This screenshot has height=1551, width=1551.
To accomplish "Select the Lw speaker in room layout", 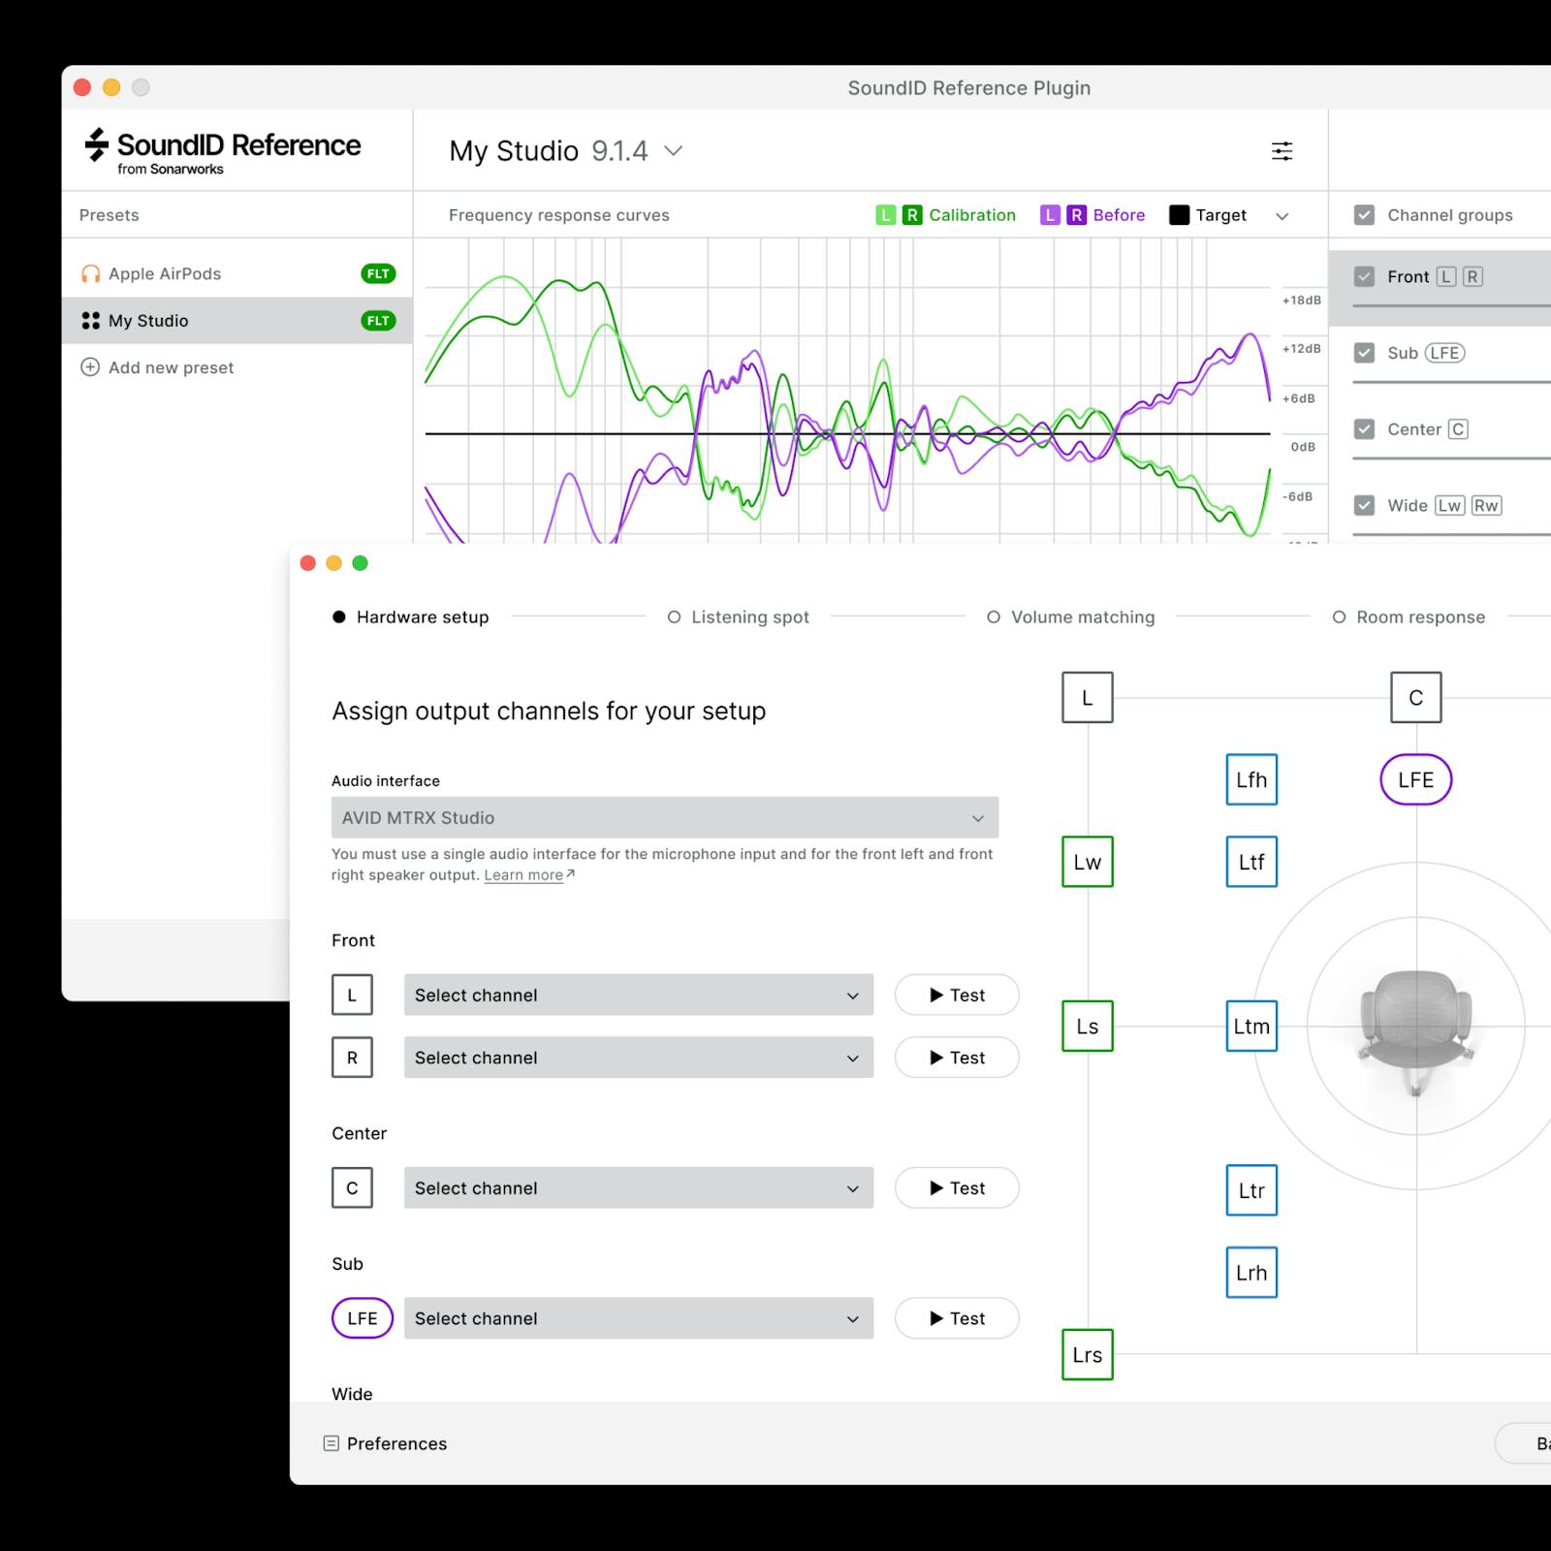I will pos(1087,862).
